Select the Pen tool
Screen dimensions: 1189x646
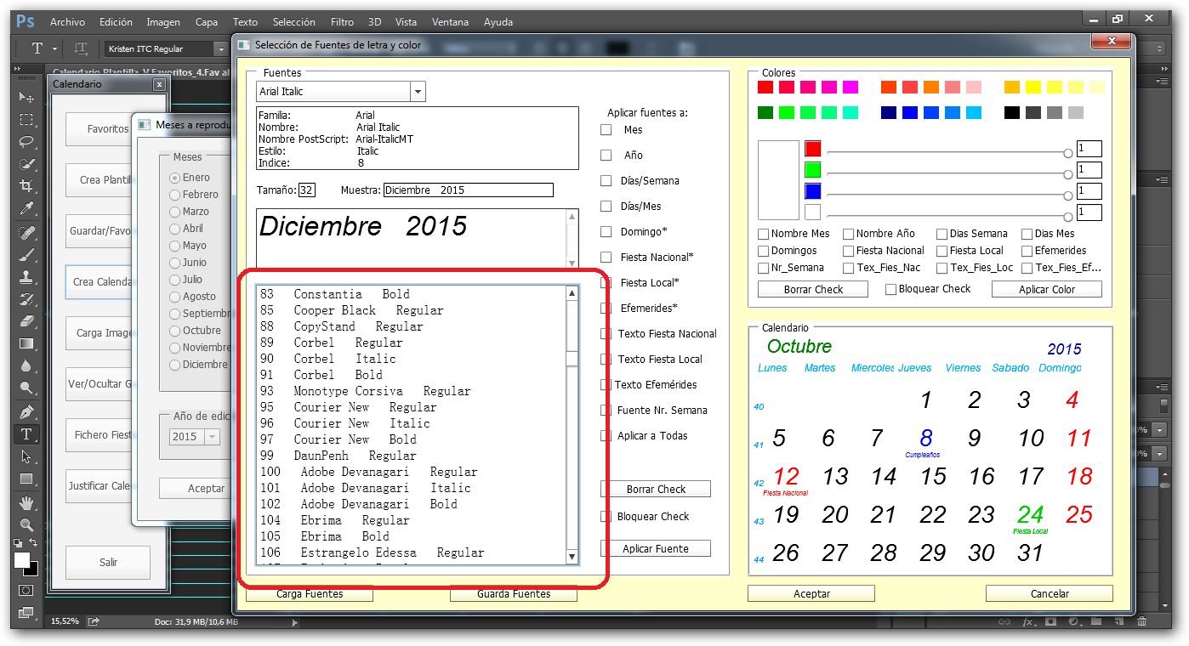(x=26, y=412)
